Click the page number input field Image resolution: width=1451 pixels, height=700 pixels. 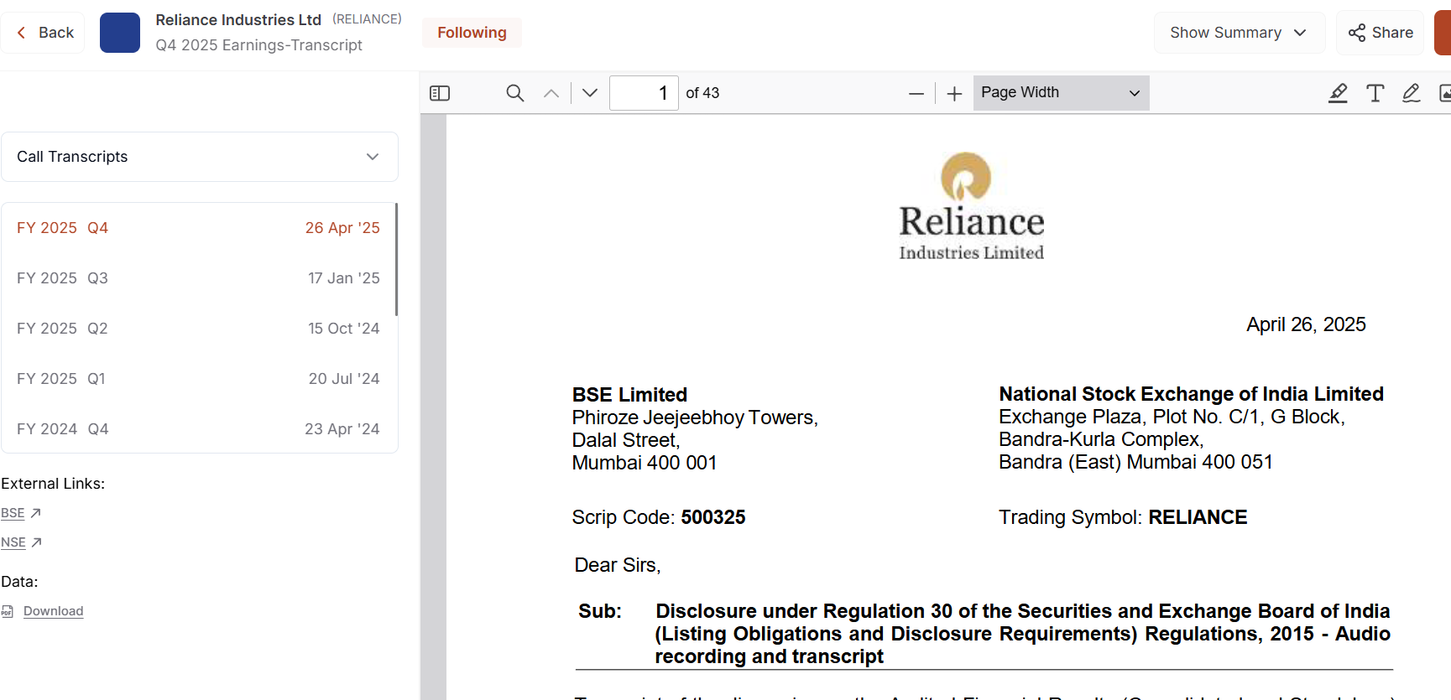point(644,93)
